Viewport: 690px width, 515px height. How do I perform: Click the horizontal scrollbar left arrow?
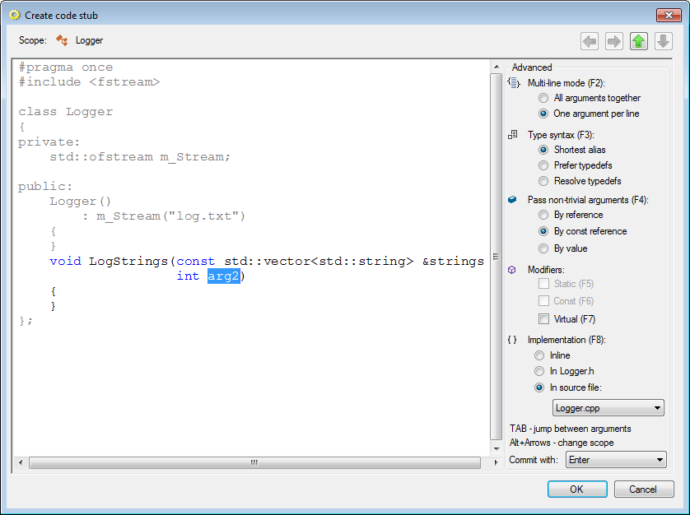pos(21,462)
